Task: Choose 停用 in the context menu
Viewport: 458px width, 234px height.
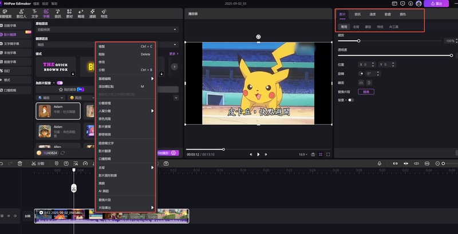Action: pos(125,63)
